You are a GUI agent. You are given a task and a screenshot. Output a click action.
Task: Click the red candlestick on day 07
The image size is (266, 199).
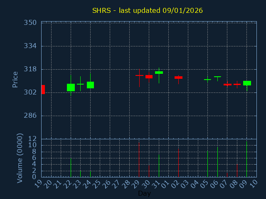tap(227, 85)
